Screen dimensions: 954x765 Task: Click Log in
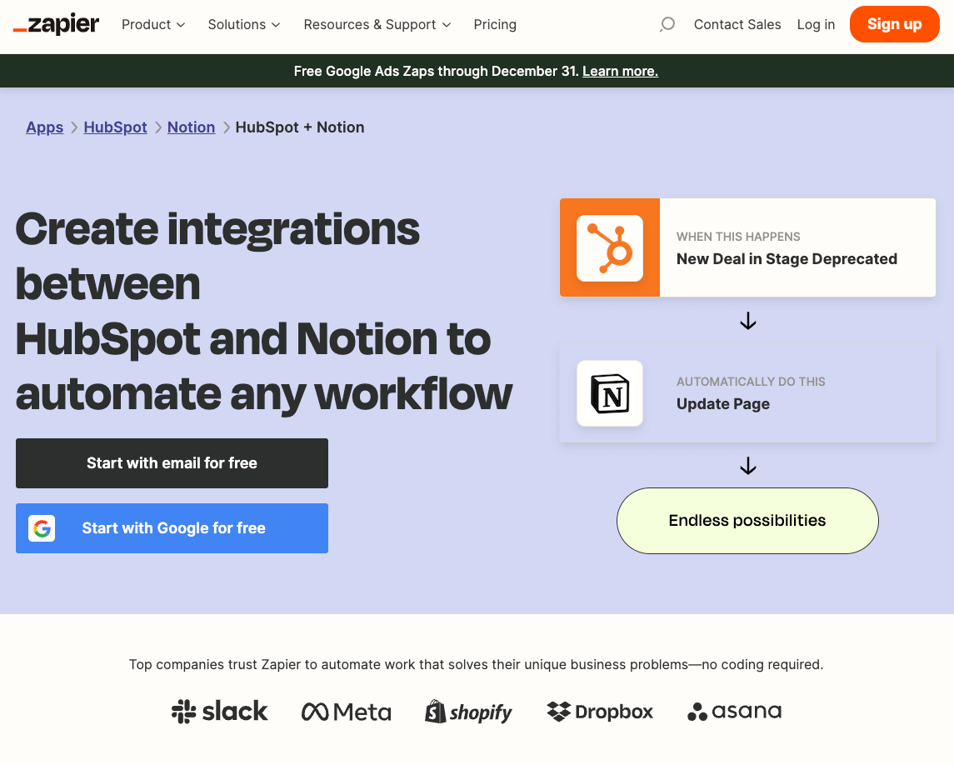(x=816, y=24)
